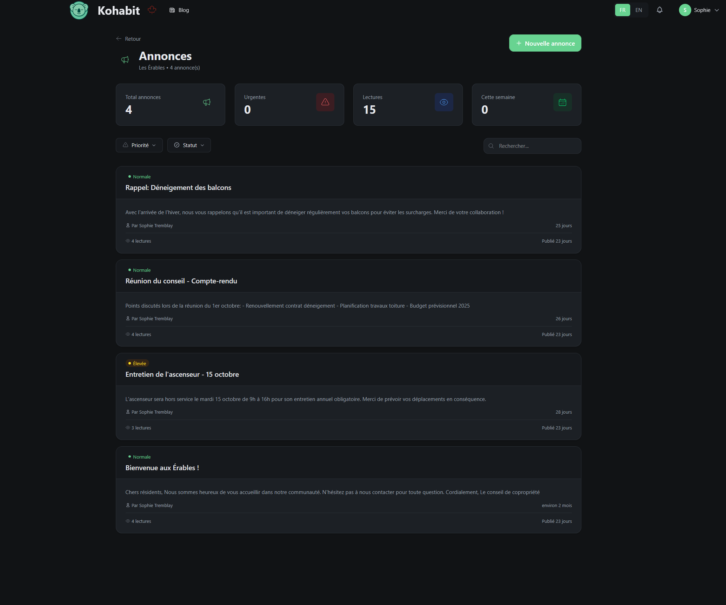Open the notifications bell
Image resolution: width=726 pixels, height=605 pixels.
pos(659,10)
